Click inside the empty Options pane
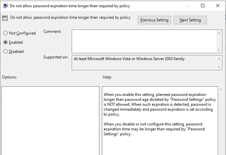 [x=50, y=120]
